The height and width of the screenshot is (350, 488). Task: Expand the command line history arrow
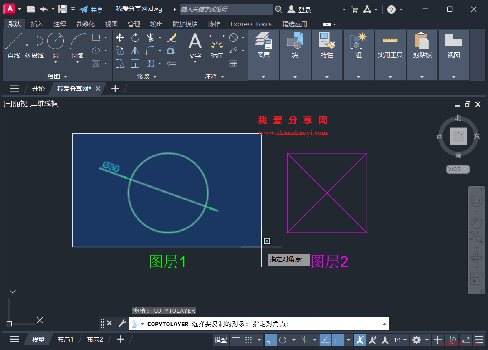click(x=384, y=324)
